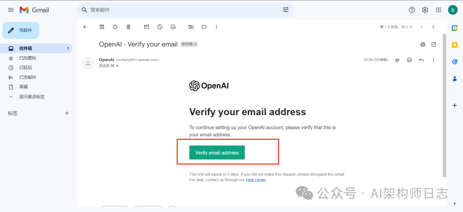The height and width of the screenshot is (212, 463).
Task: Open the 收件箱 inbox folder
Action: click(26, 48)
